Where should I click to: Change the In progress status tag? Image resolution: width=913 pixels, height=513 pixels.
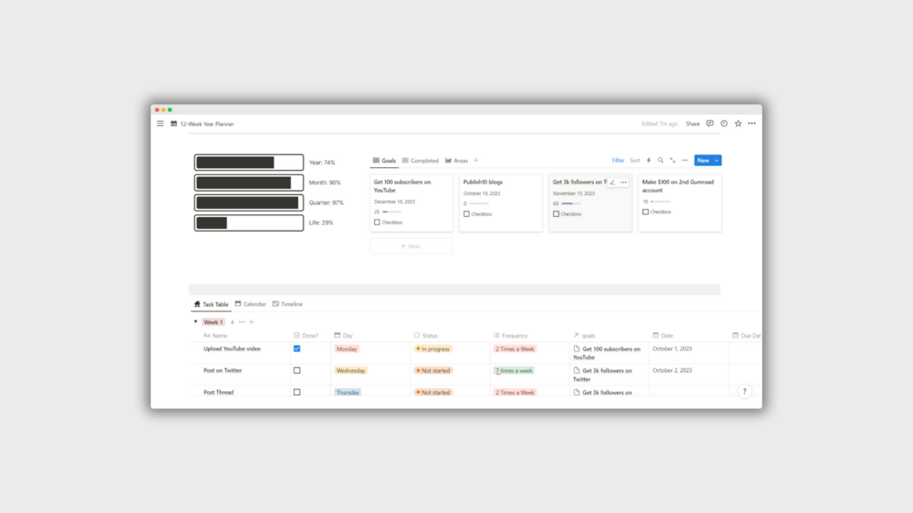pos(432,349)
